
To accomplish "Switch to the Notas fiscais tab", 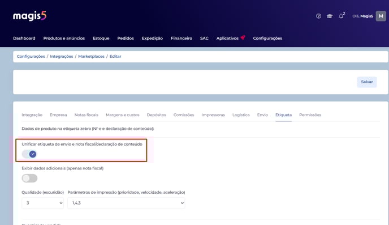I will click(x=87, y=115).
